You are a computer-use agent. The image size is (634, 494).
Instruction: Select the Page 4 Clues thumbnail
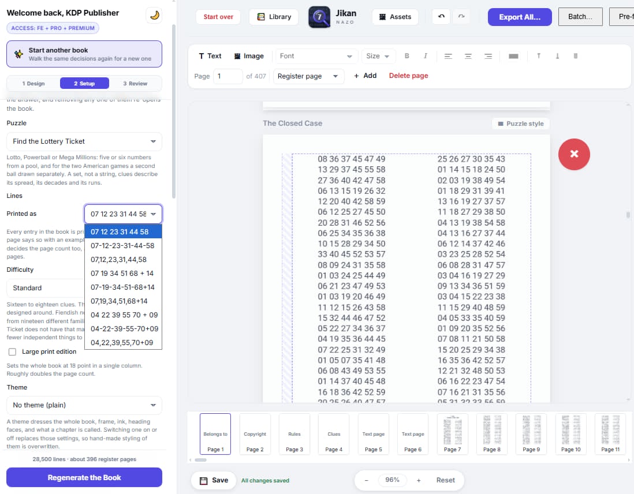334,434
